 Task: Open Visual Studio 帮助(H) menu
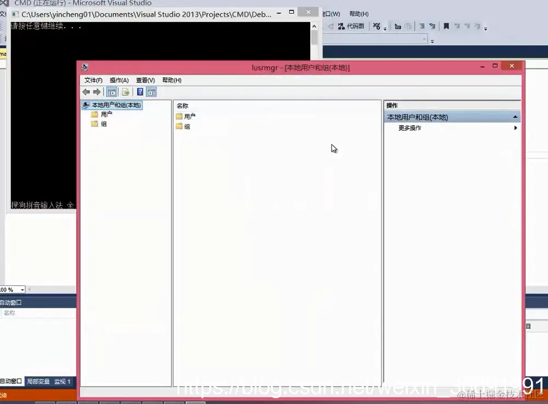pyautogui.click(x=359, y=14)
